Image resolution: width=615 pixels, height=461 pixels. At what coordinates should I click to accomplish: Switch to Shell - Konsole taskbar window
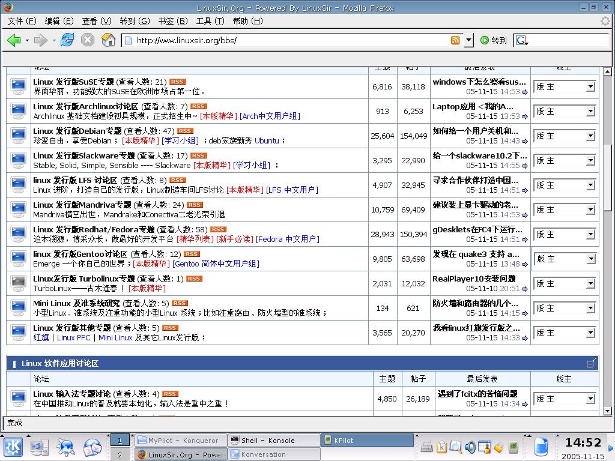pos(274,441)
